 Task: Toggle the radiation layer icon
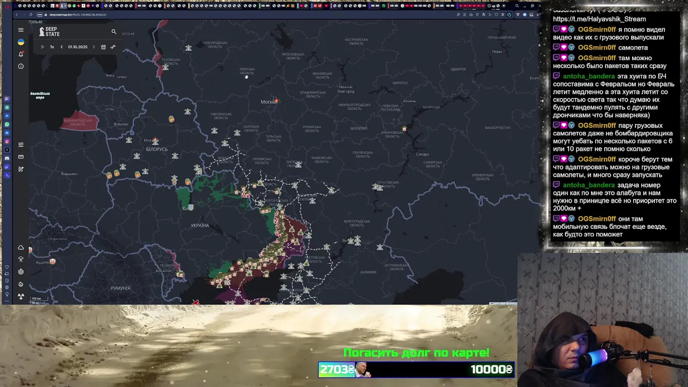coord(21,296)
